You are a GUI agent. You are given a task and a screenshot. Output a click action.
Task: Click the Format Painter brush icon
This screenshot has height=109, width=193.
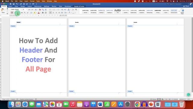[x=7, y=13]
